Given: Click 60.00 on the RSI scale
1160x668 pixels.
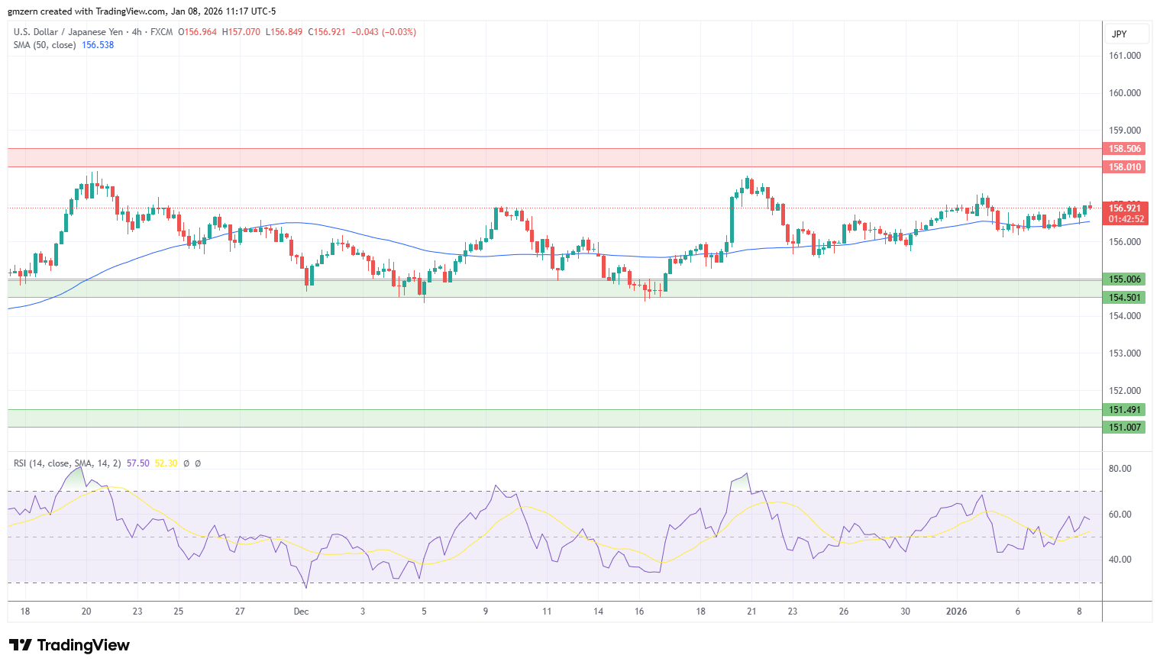Looking at the screenshot, I should [1120, 515].
